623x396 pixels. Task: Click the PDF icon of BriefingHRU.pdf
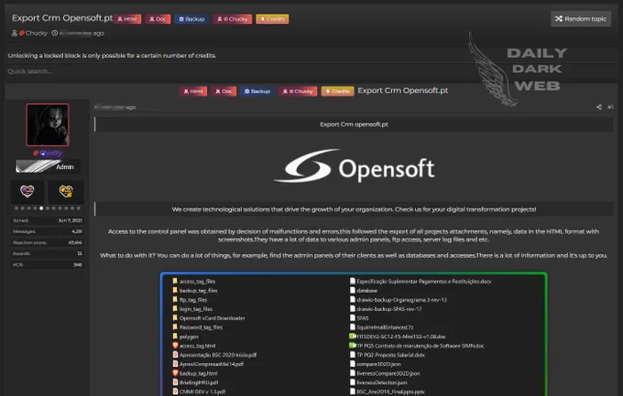pyautogui.click(x=175, y=382)
